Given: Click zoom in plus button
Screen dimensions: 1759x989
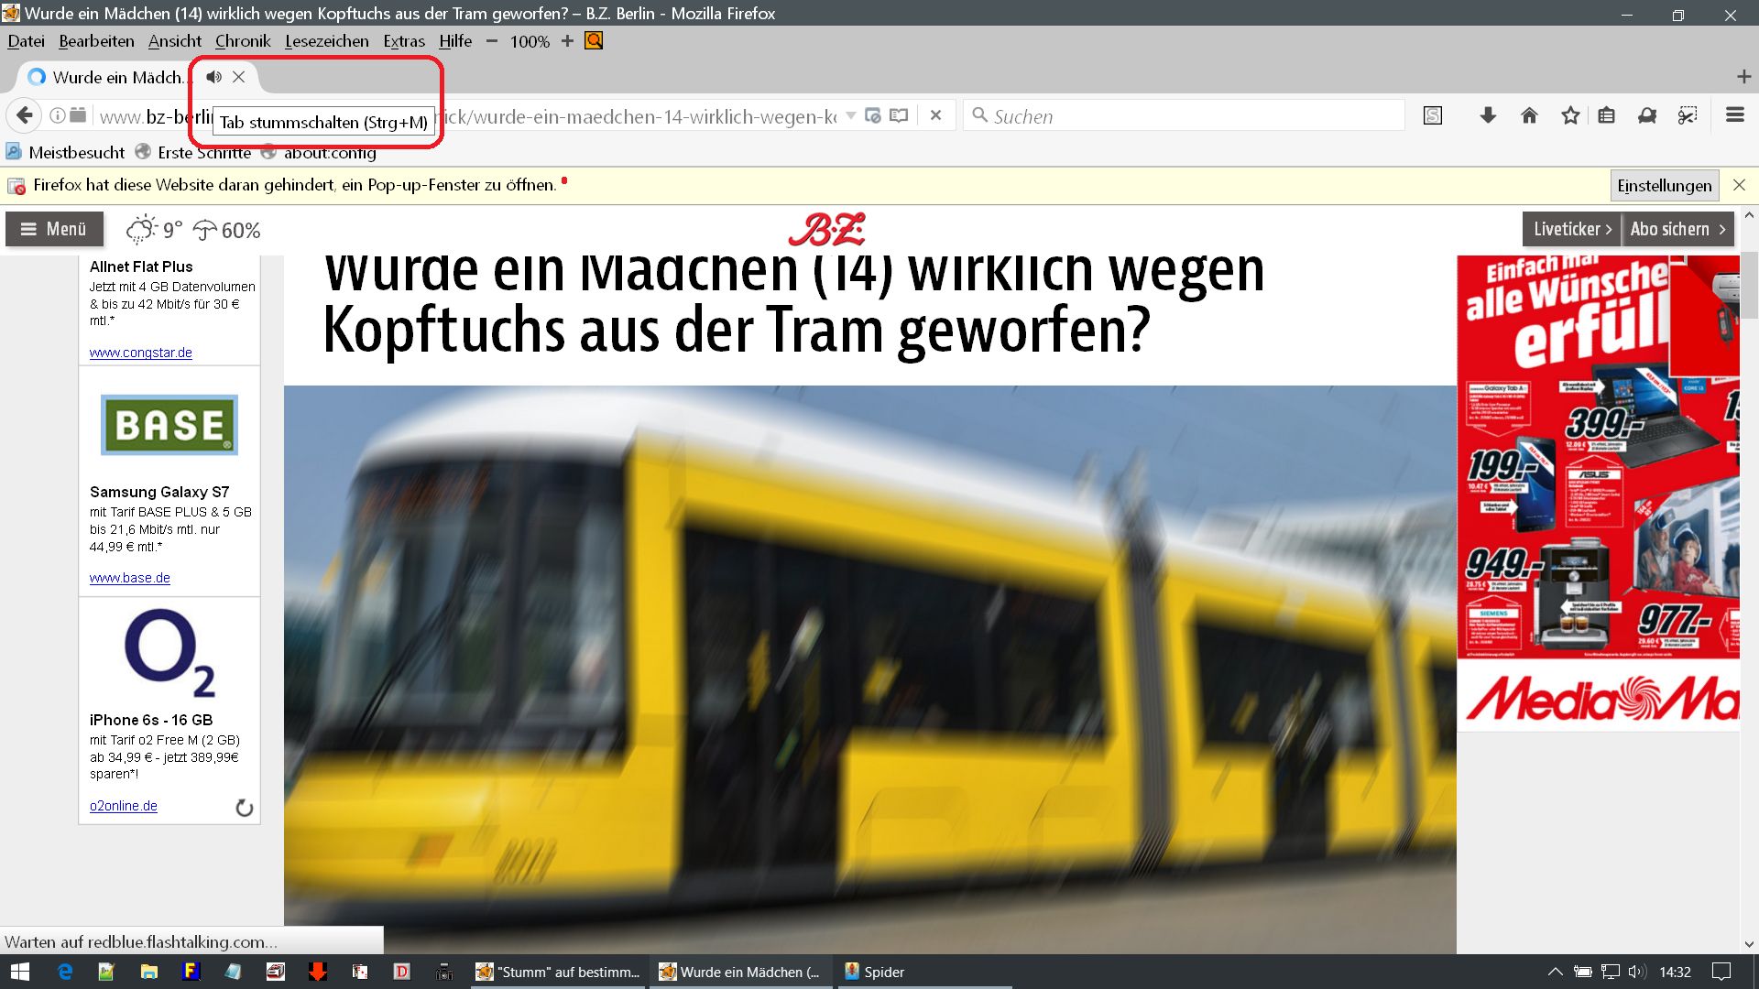Looking at the screenshot, I should (x=567, y=41).
